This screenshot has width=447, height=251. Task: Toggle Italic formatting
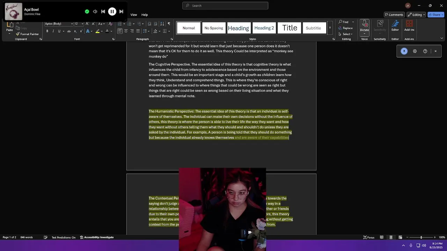pyautogui.click(x=53, y=31)
